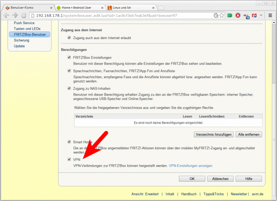Click the browser address bar URL
Image resolution: width=277 pixels, height=201 pixels.
[x=119, y=15]
